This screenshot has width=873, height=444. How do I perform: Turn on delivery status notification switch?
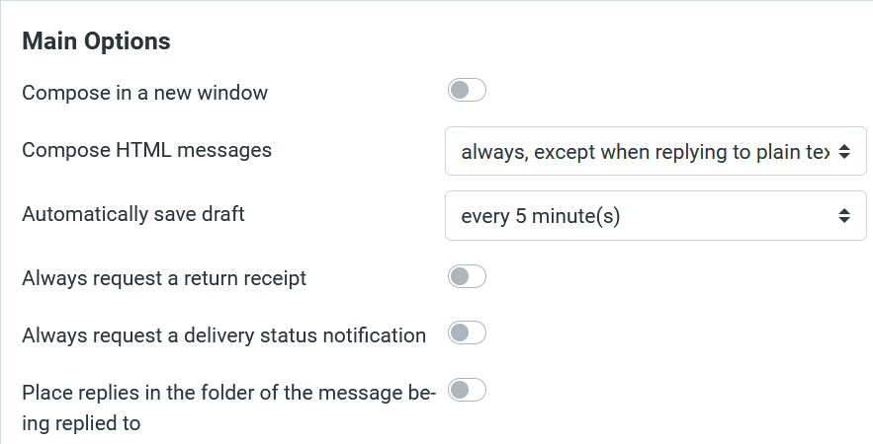click(467, 333)
